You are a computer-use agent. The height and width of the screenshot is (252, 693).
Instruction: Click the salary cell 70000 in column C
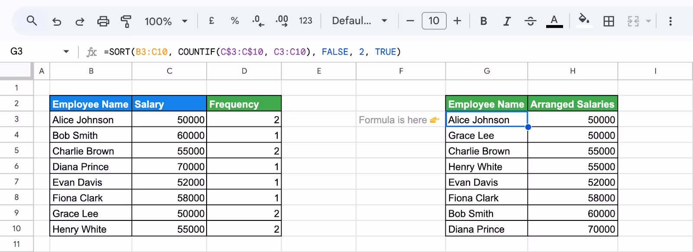pos(169,166)
